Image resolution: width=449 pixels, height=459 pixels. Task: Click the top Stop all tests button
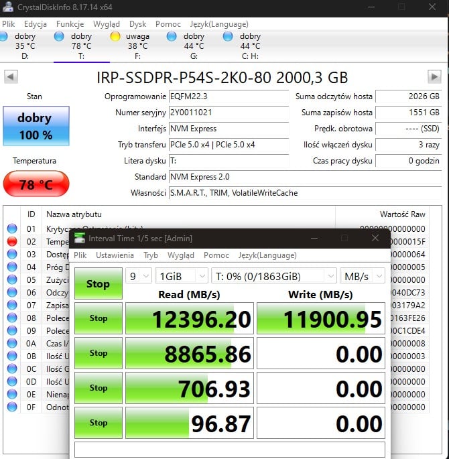(98, 283)
